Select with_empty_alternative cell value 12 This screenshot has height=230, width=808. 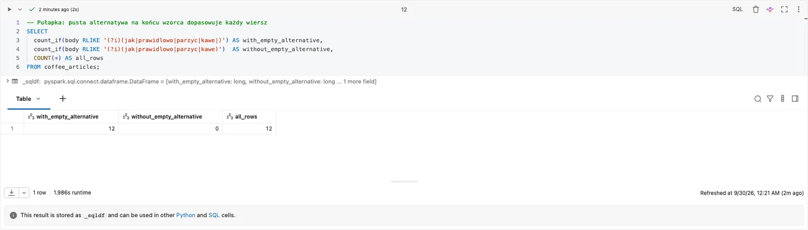[71, 129]
